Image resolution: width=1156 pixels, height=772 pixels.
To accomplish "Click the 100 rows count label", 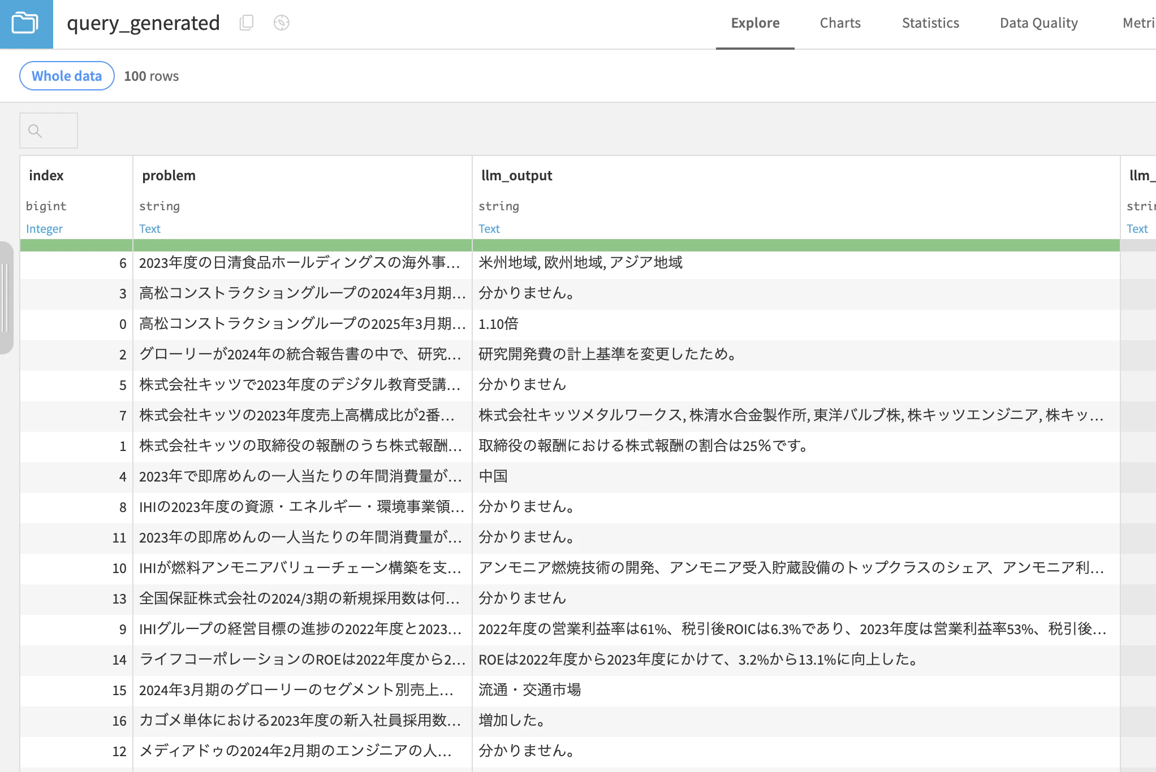I will pos(151,76).
